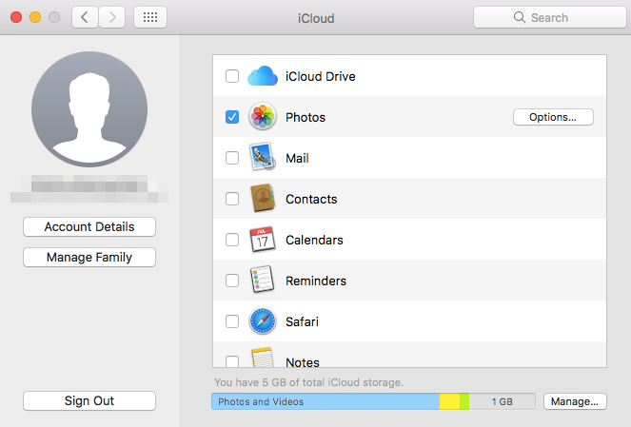631x427 pixels.
Task: Click the Reminders list icon
Action: pos(263,280)
